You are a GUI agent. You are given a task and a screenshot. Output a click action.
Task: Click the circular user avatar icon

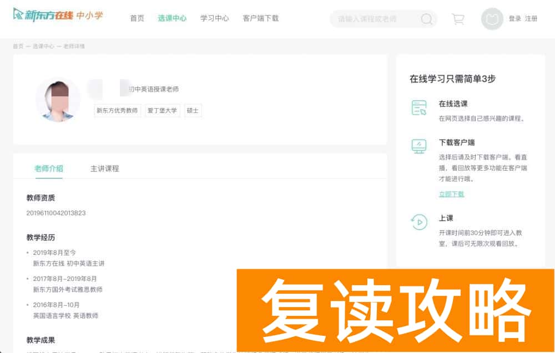click(x=491, y=18)
